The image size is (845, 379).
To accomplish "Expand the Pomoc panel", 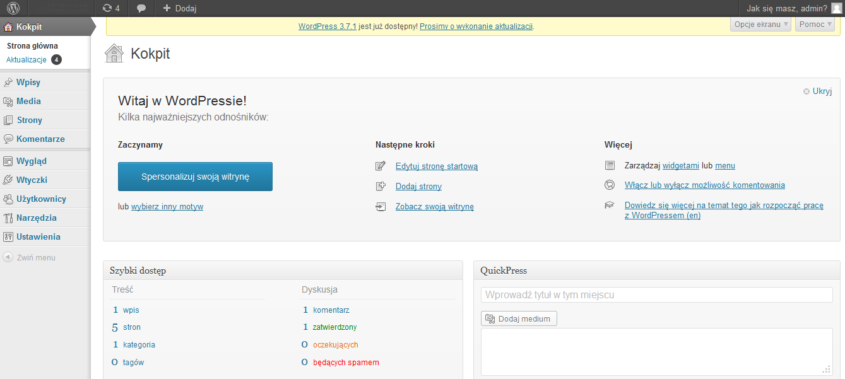I will 814,23.
